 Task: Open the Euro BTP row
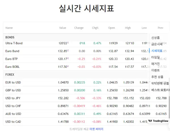pos(86,59)
